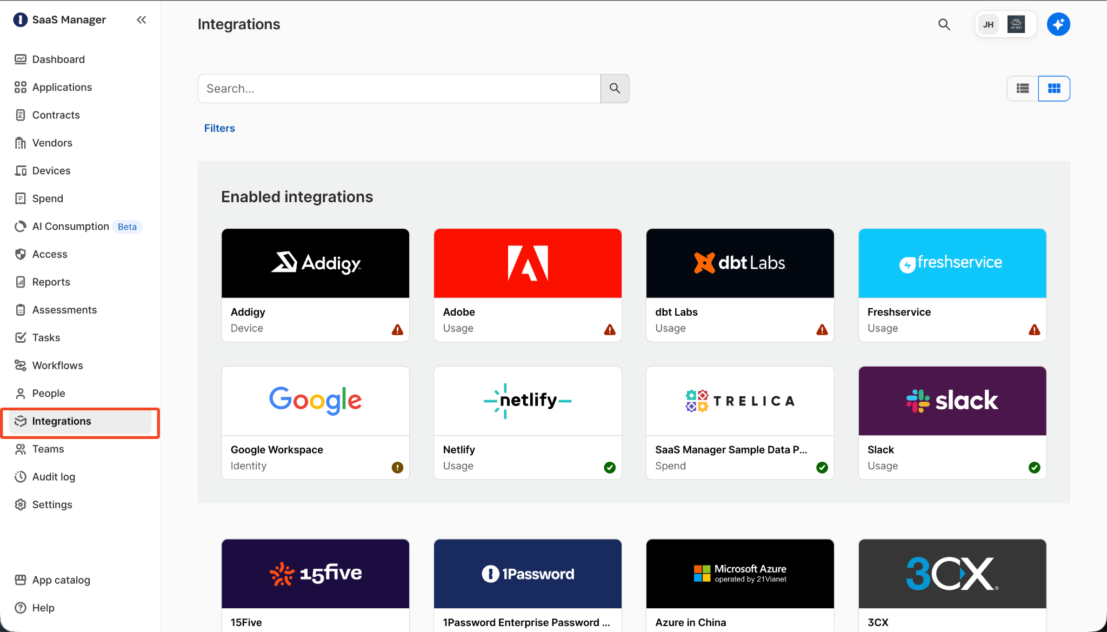Open the Google Workspace integration
Image resolution: width=1107 pixels, height=632 pixels.
[315, 423]
